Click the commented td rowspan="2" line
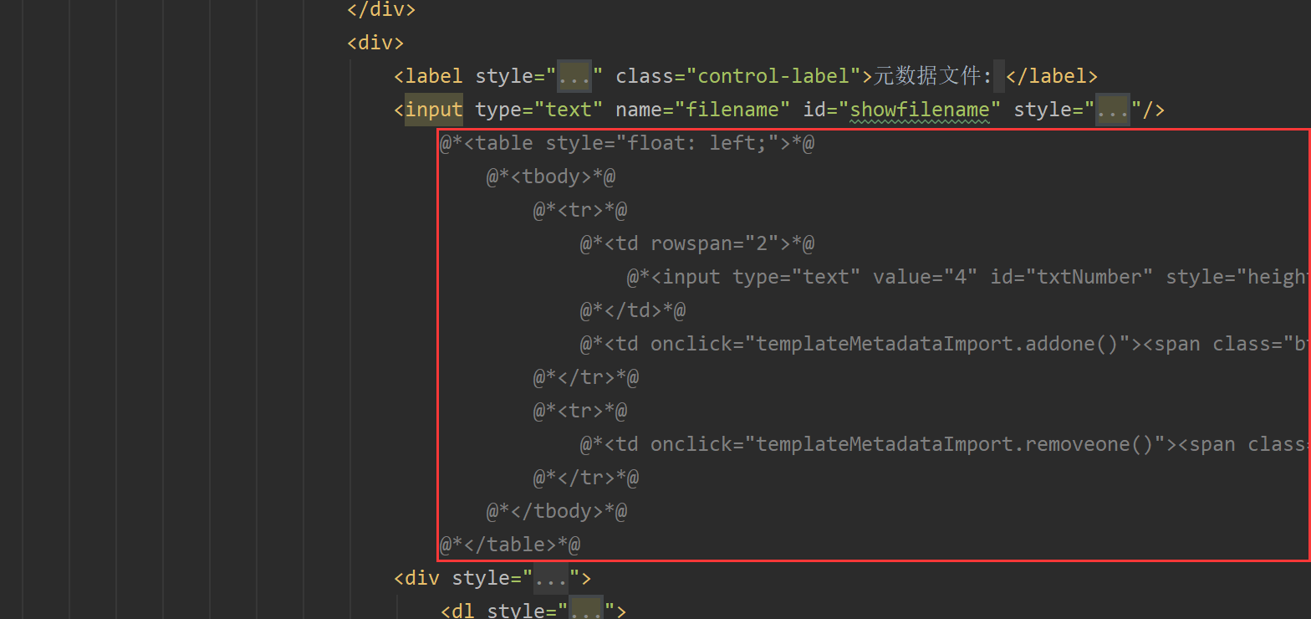 coord(698,243)
